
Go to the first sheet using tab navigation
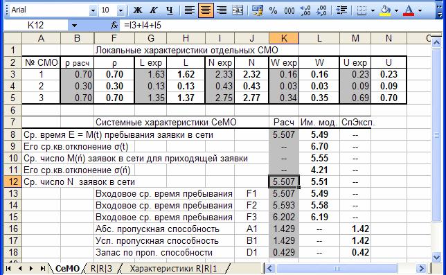coord(8,269)
